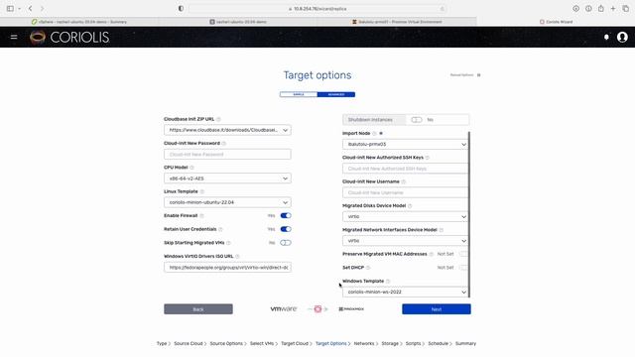The width and height of the screenshot is (635, 357).
Task: Expand the Windows Template dropdown
Action: [x=463, y=292]
